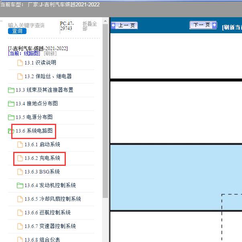This screenshot has height=242, width=242.
Task: Click document icon beside 13.6.2 充电系统
Action: [x=20, y=158]
